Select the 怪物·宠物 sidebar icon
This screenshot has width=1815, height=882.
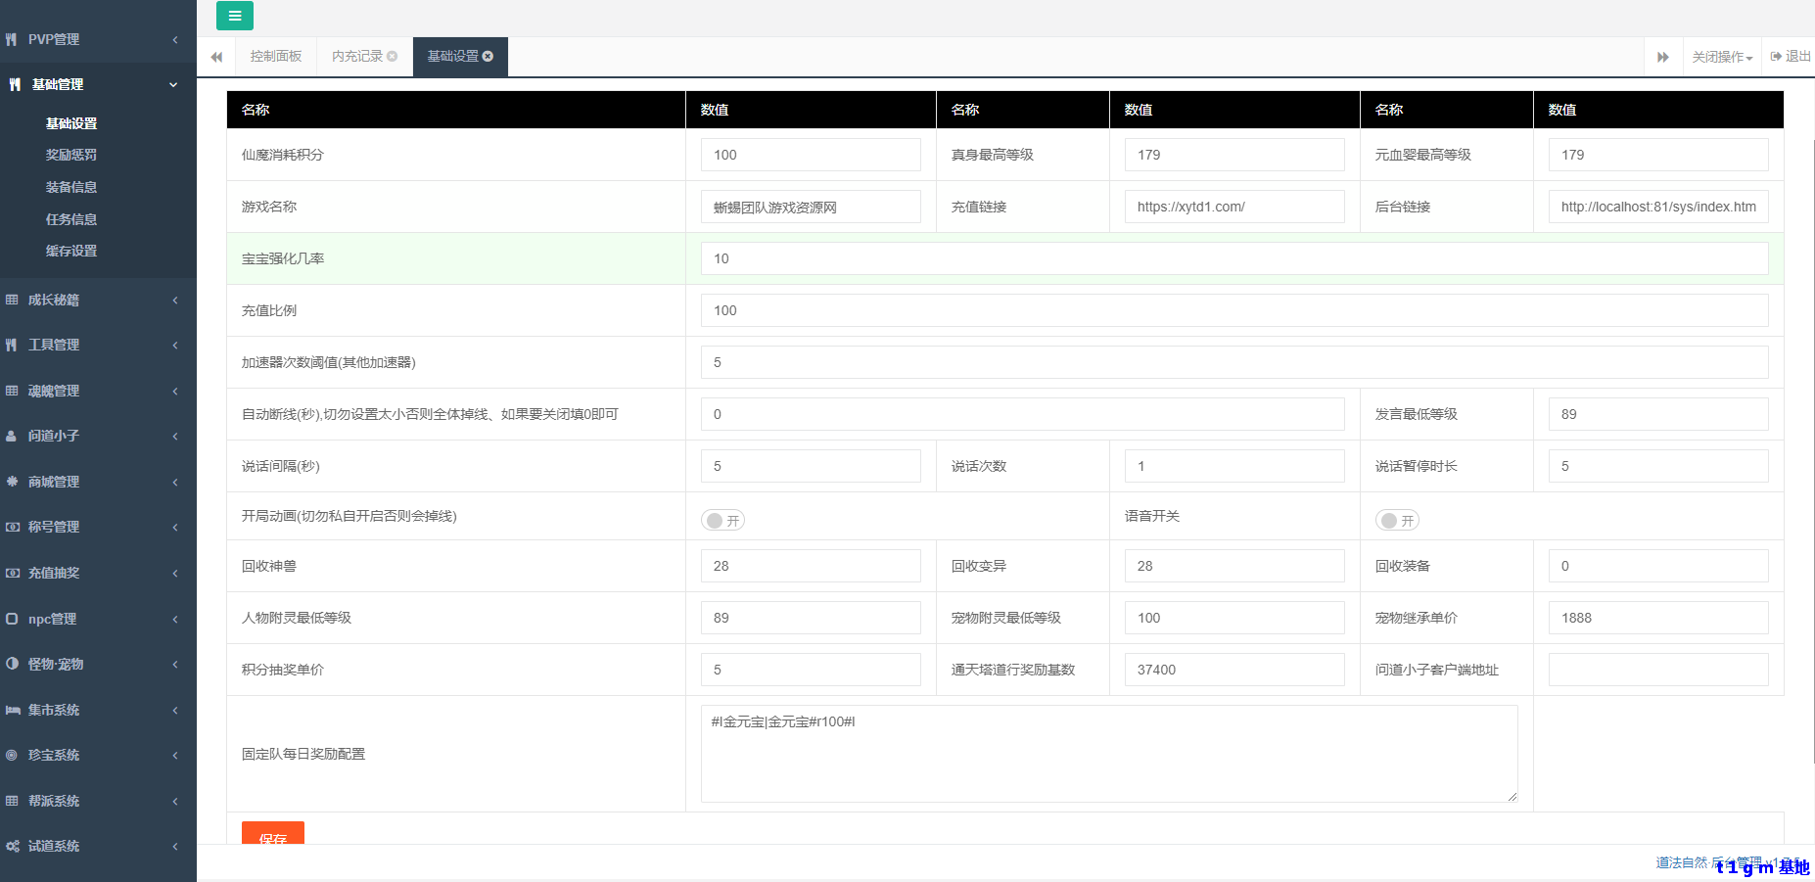coord(12,664)
